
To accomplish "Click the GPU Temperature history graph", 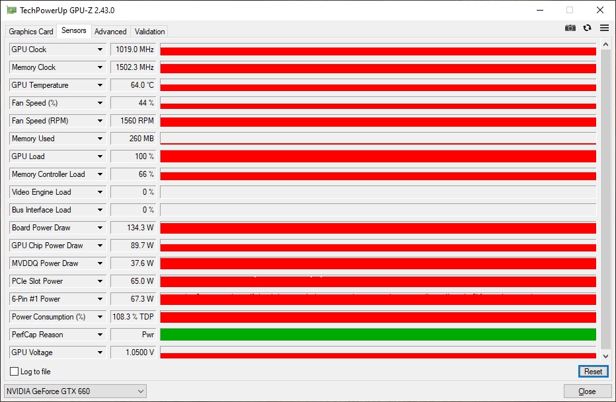I will pyautogui.click(x=378, y=85).
